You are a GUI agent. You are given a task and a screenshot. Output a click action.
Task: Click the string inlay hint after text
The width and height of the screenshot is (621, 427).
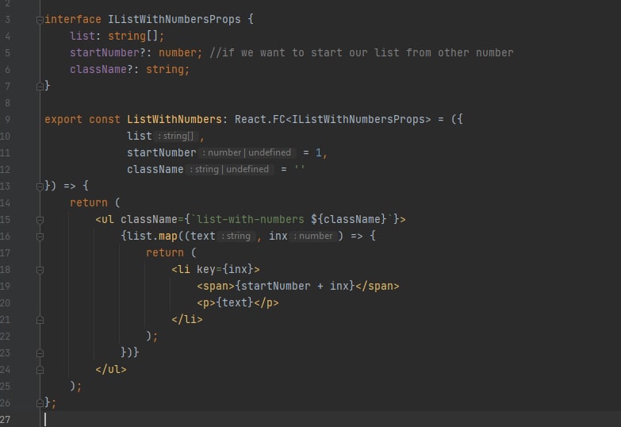[236, 236]
